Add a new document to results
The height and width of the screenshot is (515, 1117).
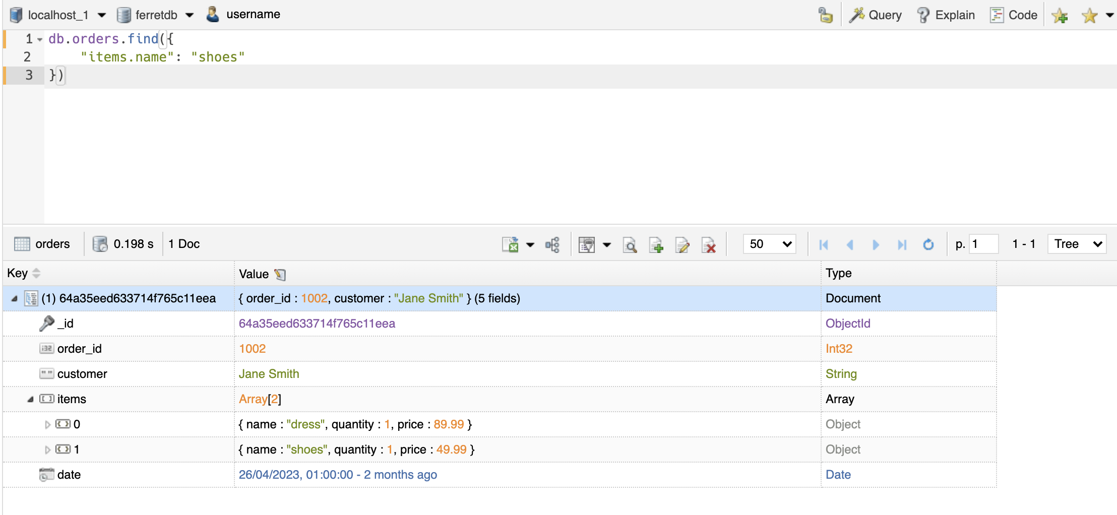pos(656,246)
